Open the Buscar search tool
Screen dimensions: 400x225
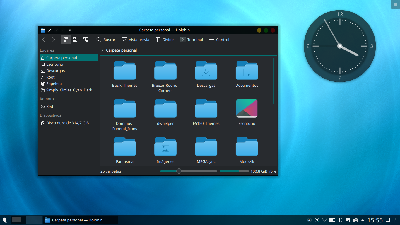tap(106, 40)
